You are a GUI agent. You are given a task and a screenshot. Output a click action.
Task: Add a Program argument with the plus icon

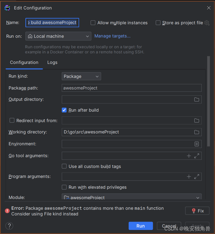coord(189,177)
